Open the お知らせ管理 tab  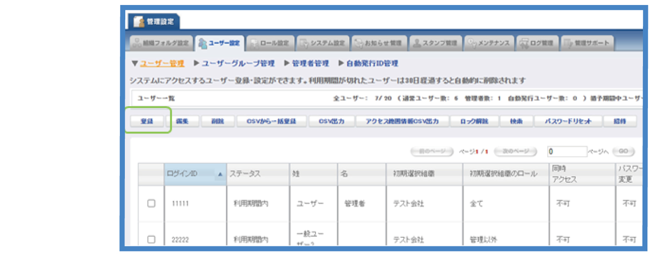[379, 43]
